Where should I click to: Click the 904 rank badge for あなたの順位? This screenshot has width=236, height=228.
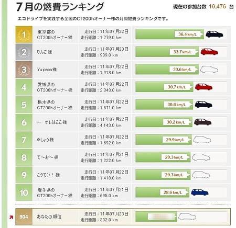[x=24, y=216]
